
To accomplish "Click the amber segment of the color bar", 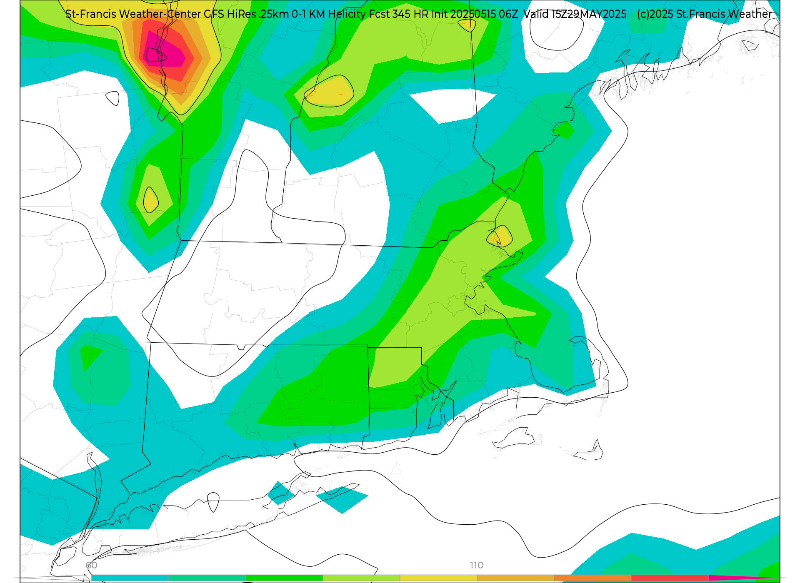I will [x=515, y=578].
